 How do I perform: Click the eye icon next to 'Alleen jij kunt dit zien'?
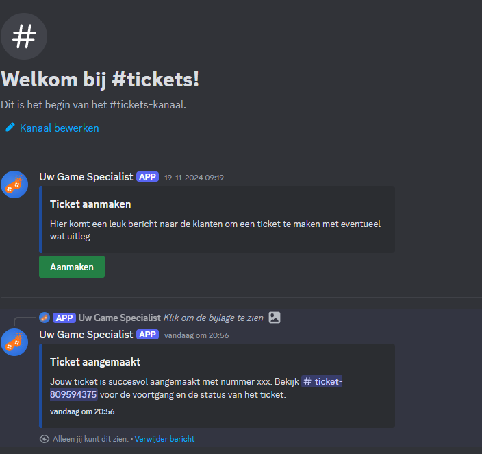pos(45,439)
